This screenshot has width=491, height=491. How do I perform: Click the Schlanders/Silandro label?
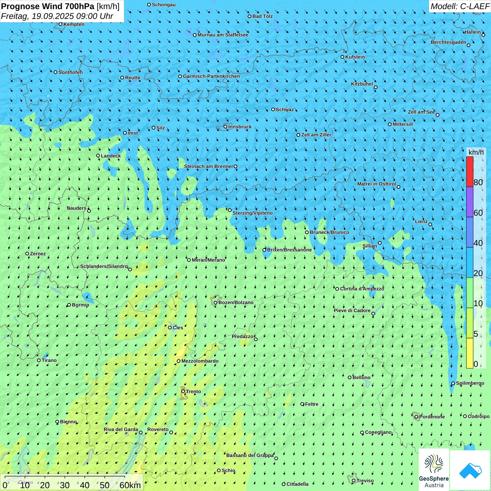(104, 266)
